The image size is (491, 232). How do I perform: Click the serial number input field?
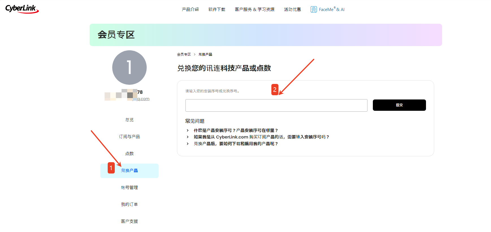[x=276, y=105]
